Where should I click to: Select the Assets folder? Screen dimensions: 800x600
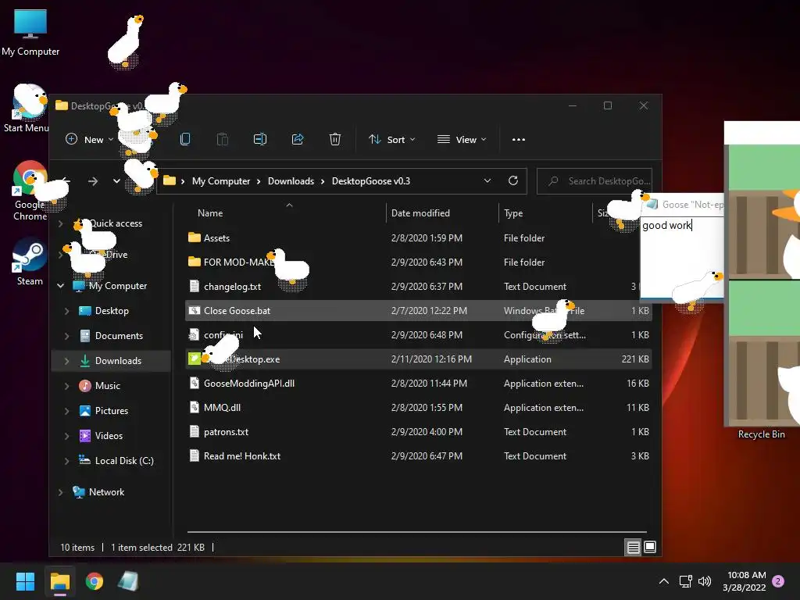pos(419,238)
